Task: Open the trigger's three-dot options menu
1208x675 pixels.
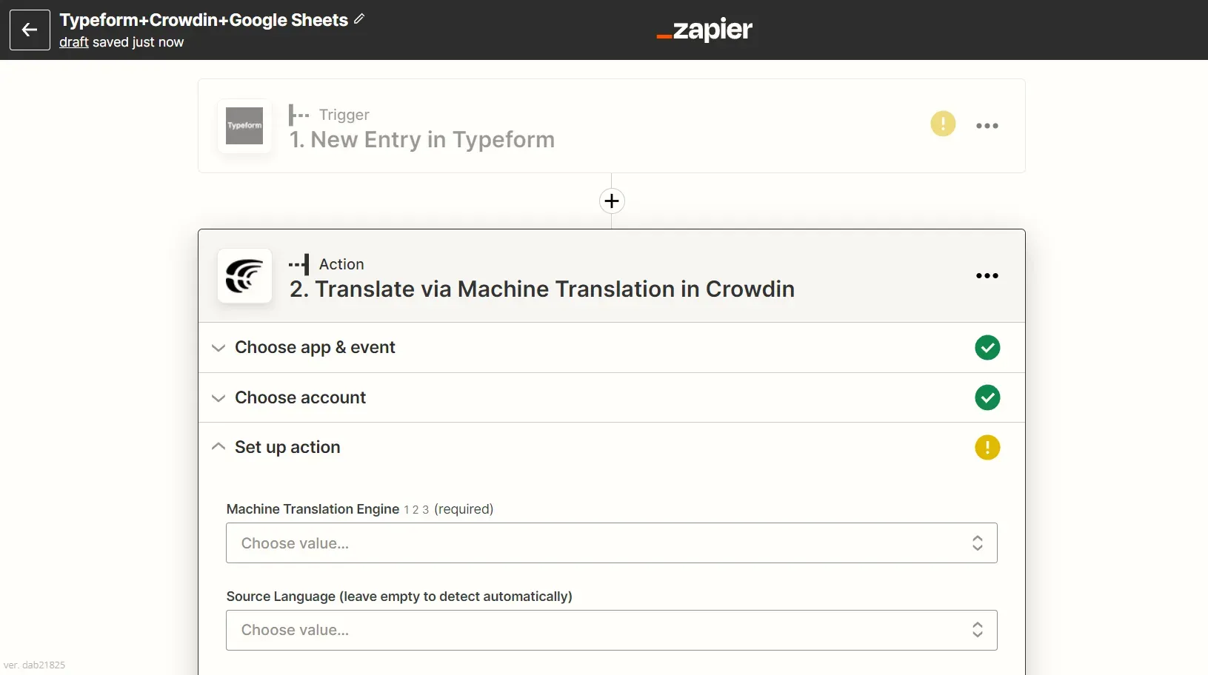Action: [x=987, y=125]
